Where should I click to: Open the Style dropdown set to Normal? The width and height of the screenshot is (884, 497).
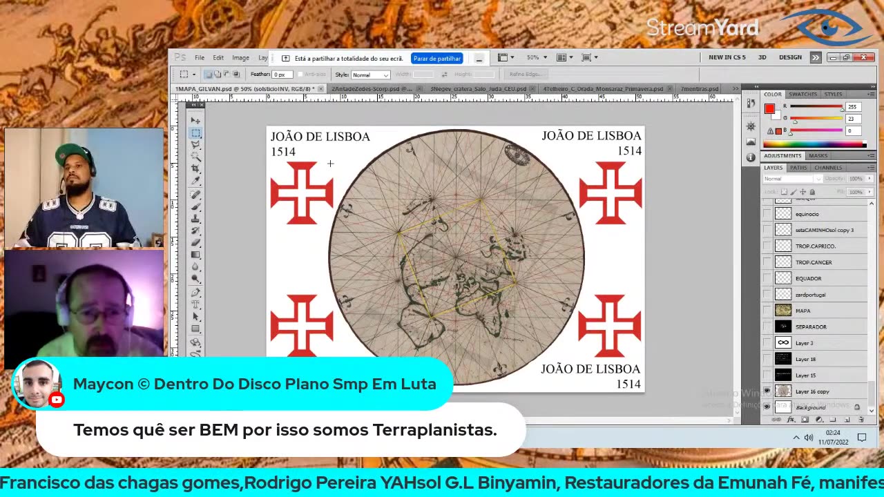tap(371, 75)
